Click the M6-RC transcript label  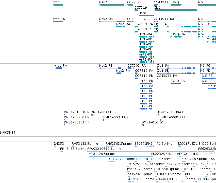[x=203, y=19]
